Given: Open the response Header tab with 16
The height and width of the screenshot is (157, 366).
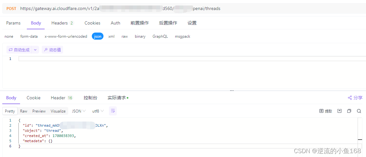Looking at the screenshot, I should coord(62,98).
